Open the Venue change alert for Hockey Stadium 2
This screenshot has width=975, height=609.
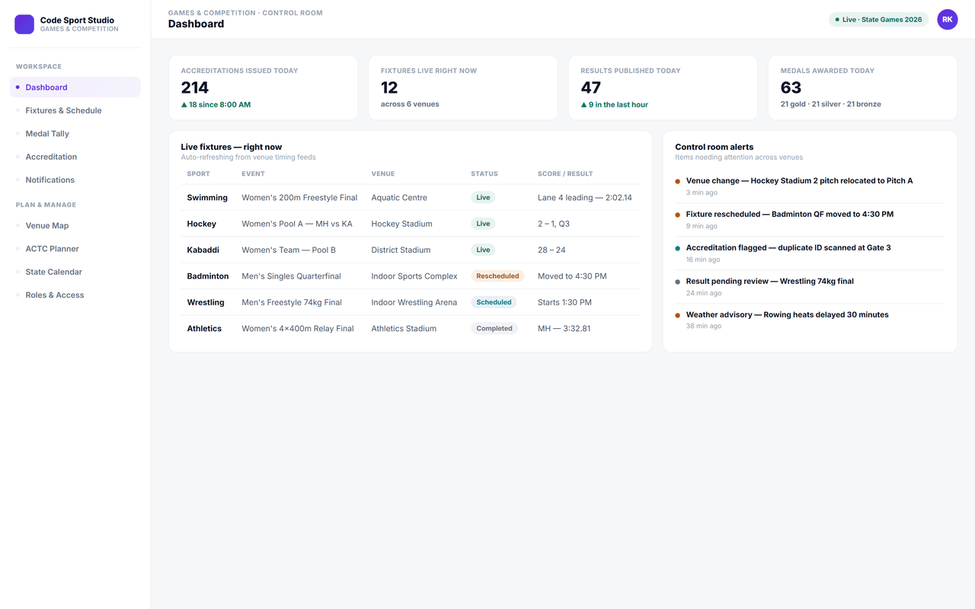810,187
